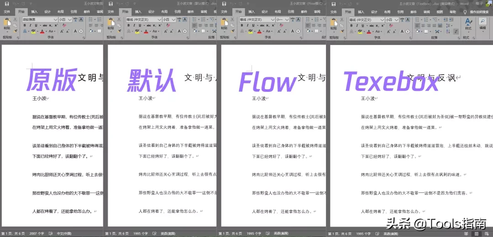Click Save icon in the 原版 window title bar
Viewport: 493px width, 237px height.
(6, 4)
